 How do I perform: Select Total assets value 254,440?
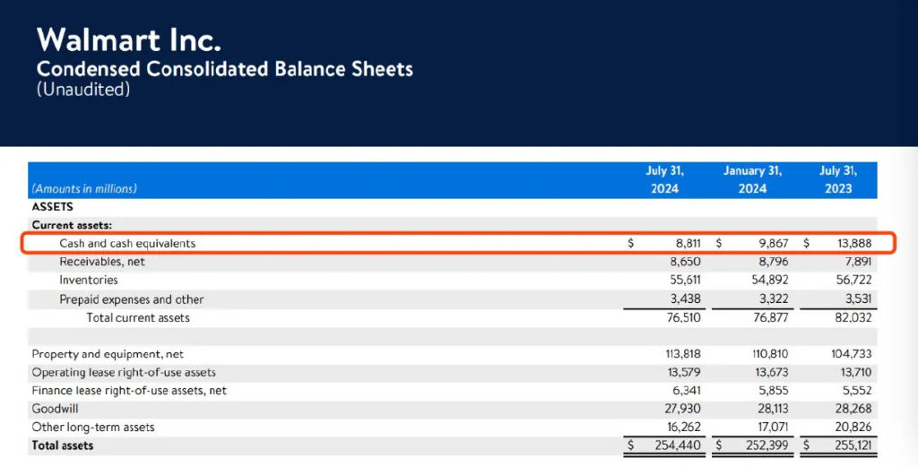(x=678, y=445)
